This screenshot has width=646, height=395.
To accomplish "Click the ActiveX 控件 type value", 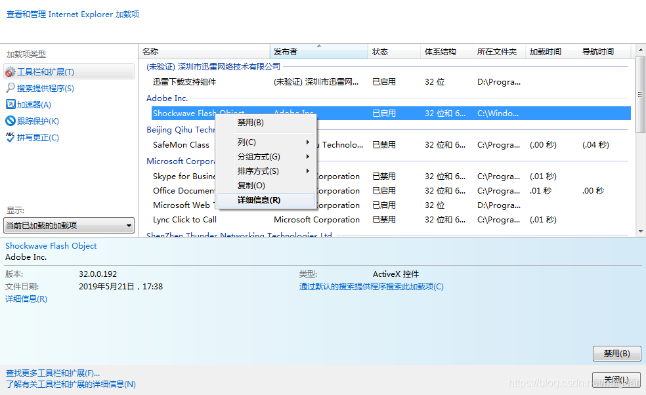I will (x=396, y=274).
